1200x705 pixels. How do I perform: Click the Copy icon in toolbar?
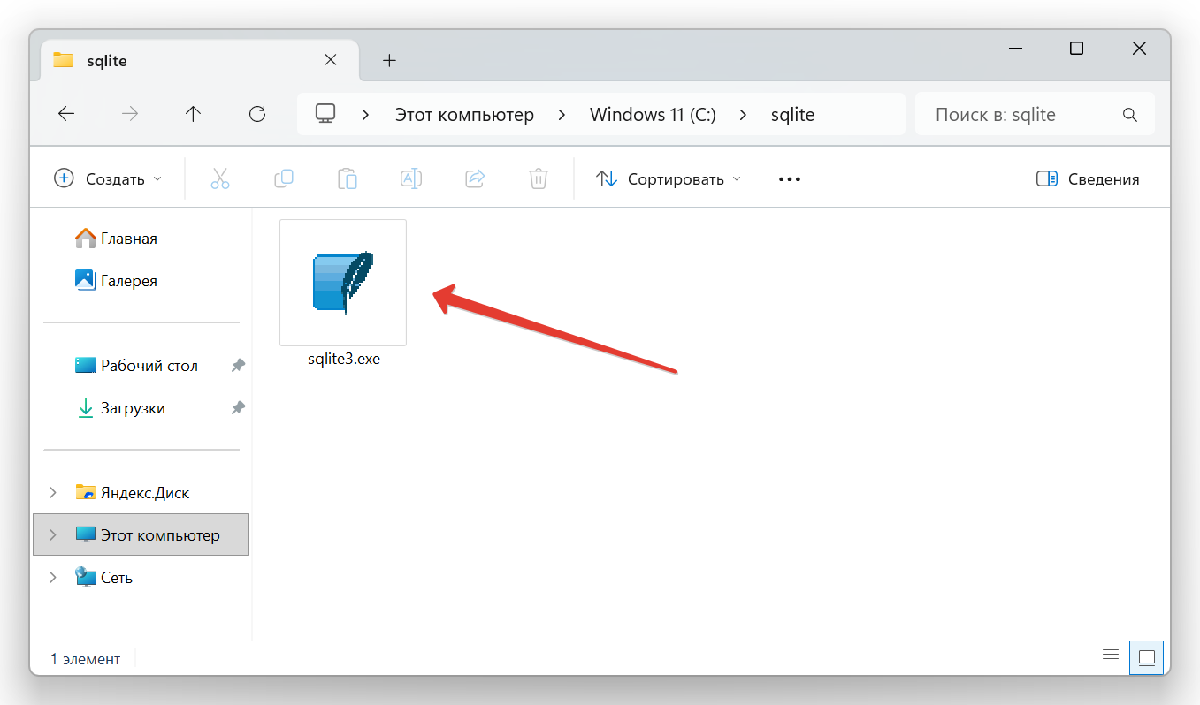(x=284, y=179)
